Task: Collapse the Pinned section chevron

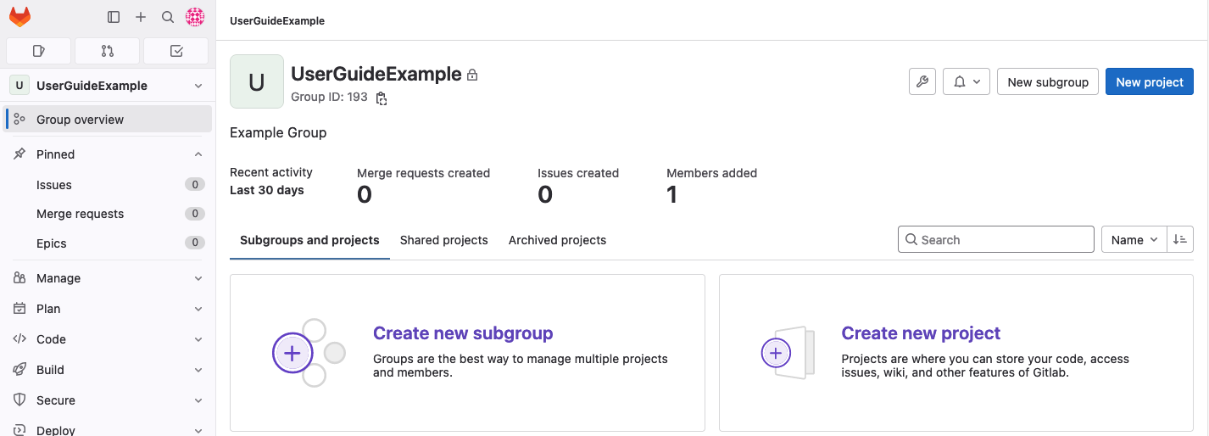Action: click(198, 154)
